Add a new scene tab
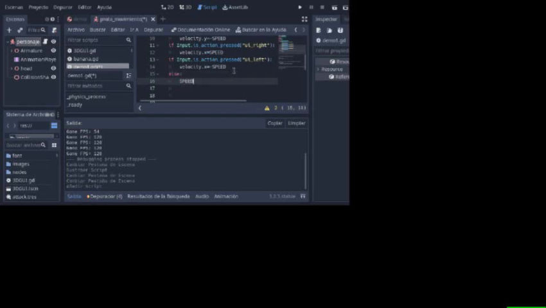This screenshot has height=308, width=546. [x=163, y=19]
